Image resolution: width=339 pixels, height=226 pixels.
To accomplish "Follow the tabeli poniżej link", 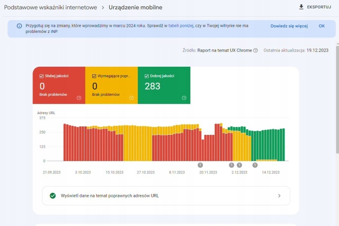I will pos(181,26).
